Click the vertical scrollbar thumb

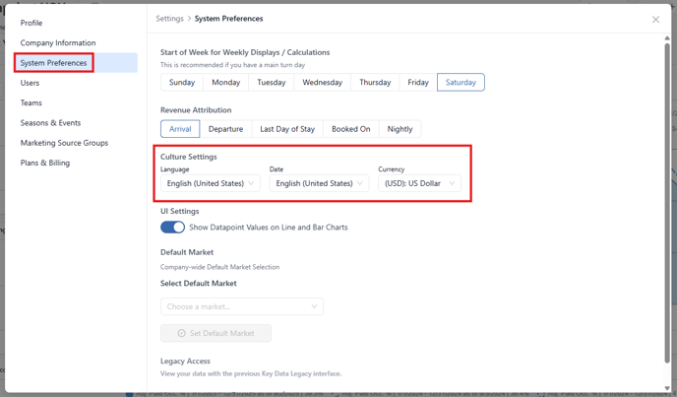click(667, 202)
